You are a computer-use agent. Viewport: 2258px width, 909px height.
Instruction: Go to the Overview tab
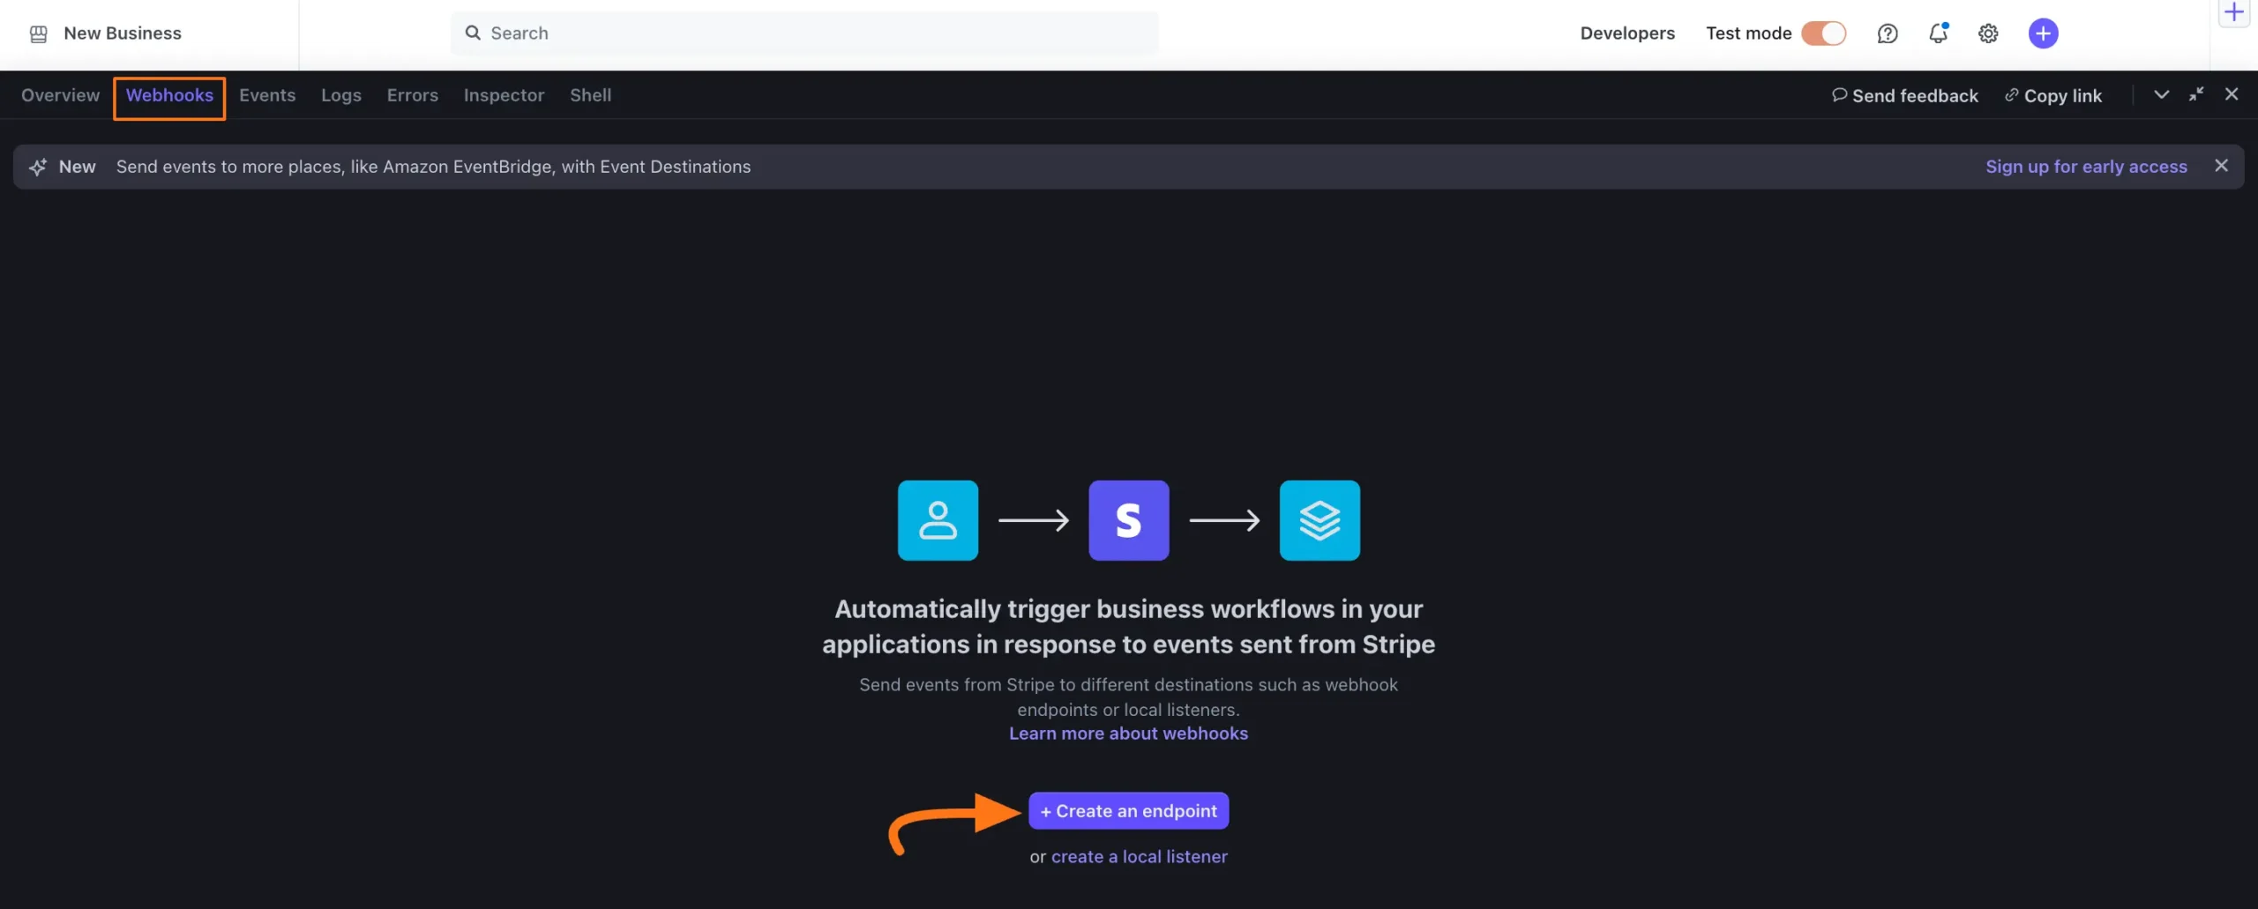[59, 95]
